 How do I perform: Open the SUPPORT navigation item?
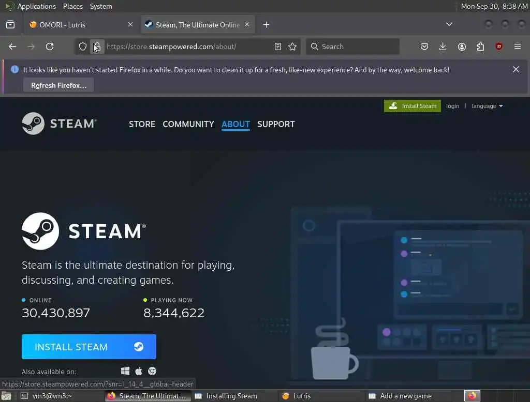[276, 124]
